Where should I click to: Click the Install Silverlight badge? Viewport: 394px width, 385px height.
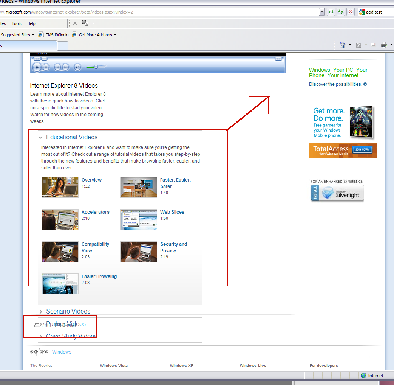coord(337,193)
